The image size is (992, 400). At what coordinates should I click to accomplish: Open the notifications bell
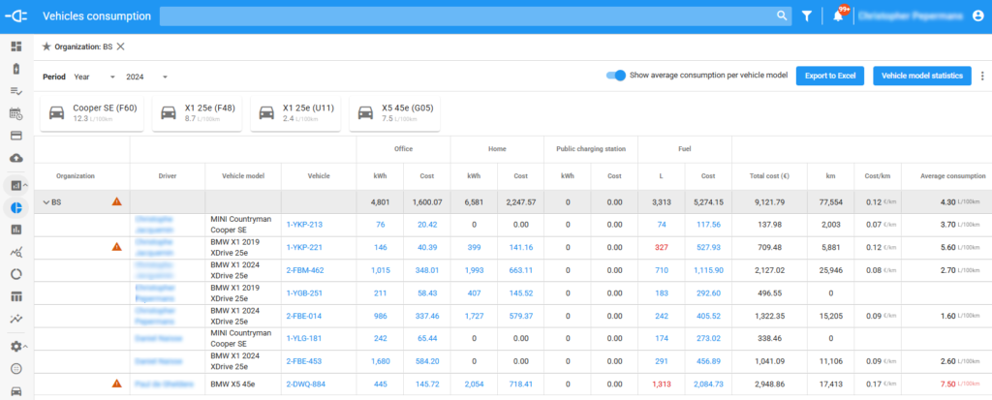(x=838, y=16)
